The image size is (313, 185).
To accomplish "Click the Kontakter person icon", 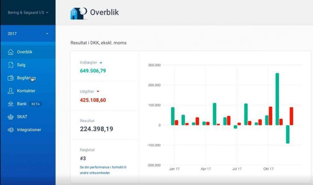I will (x=11, y=91).
